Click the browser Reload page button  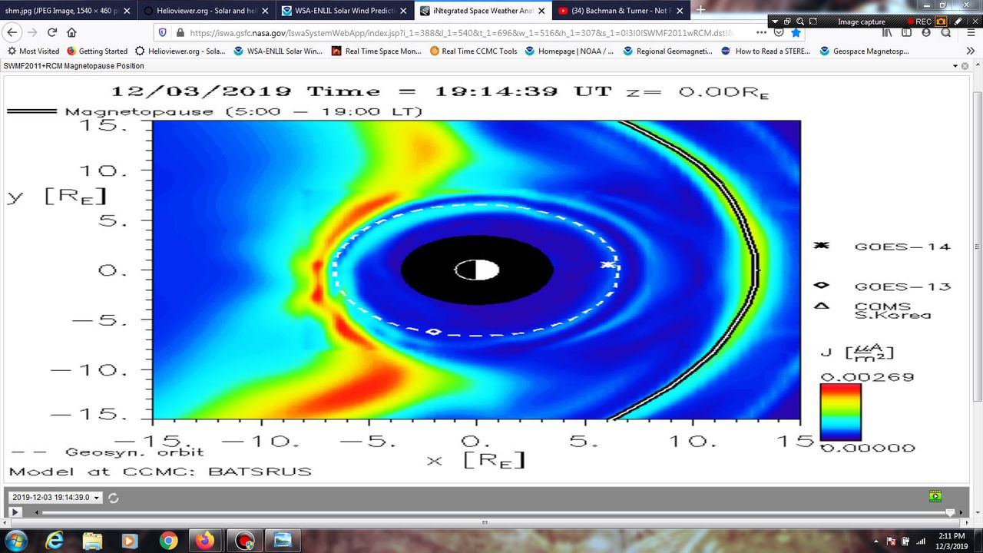[52, 32]
